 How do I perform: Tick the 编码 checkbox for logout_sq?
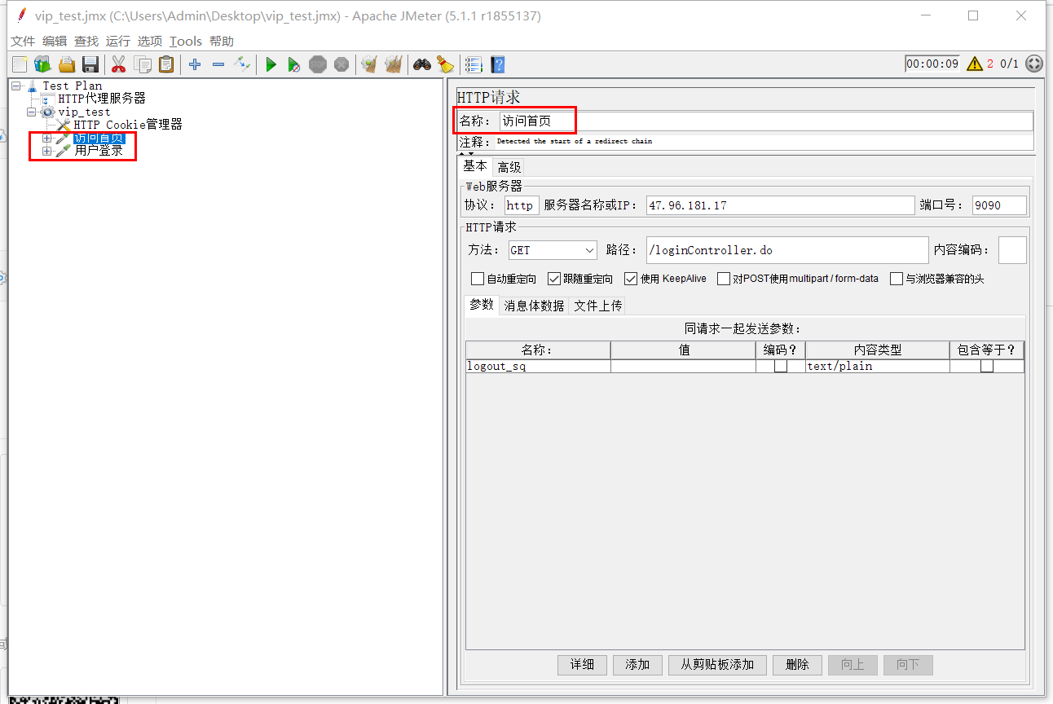[781, 367]
